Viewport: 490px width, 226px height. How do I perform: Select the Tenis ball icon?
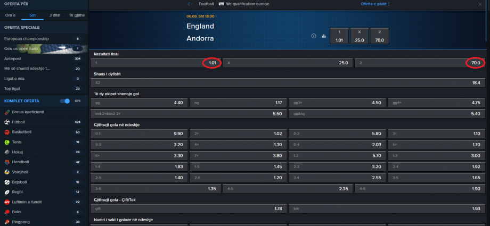tap(7, 142)
